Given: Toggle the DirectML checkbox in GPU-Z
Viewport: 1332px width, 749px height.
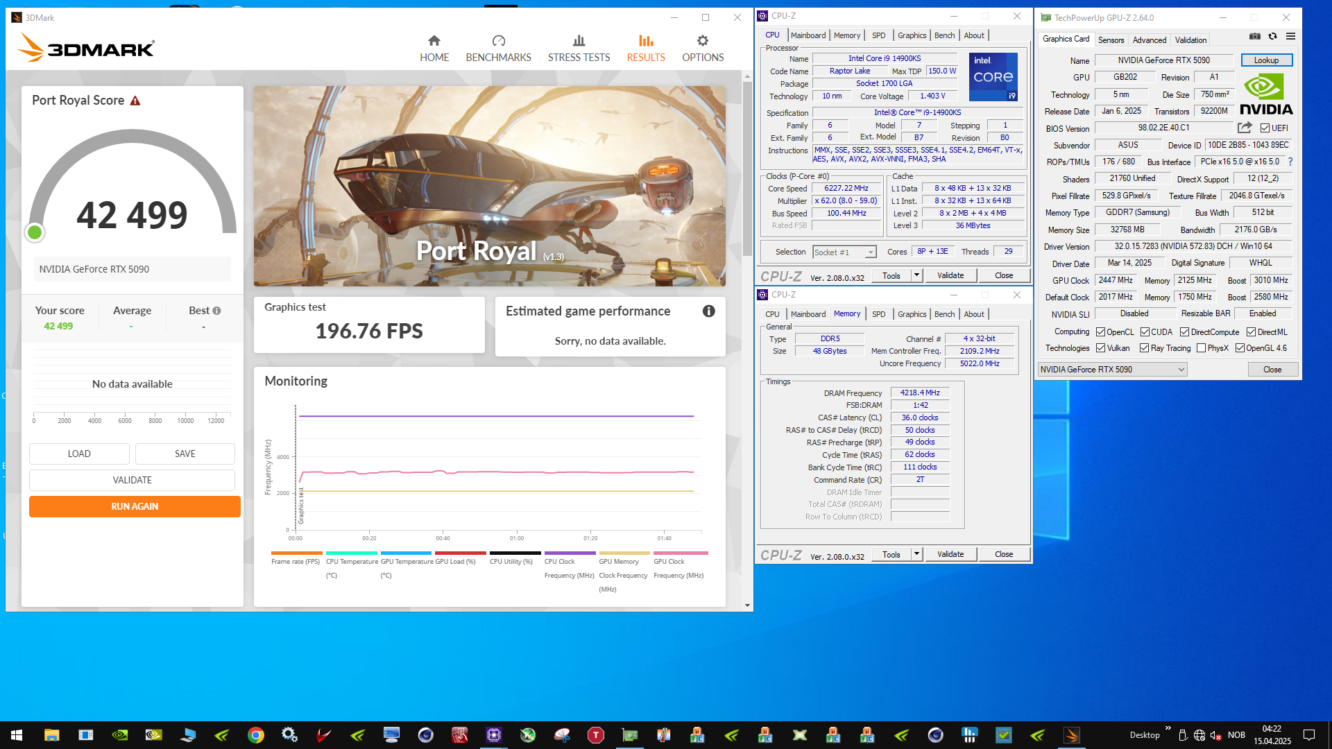Looking at the screenshot, I should tap(1251, 332).
